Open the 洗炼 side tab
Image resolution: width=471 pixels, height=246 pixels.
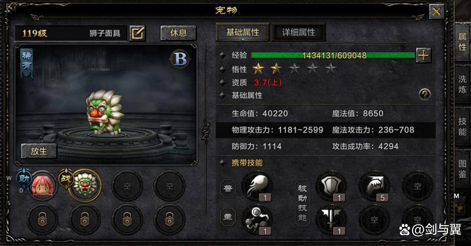pyautogui.click(x=462, y=84)
